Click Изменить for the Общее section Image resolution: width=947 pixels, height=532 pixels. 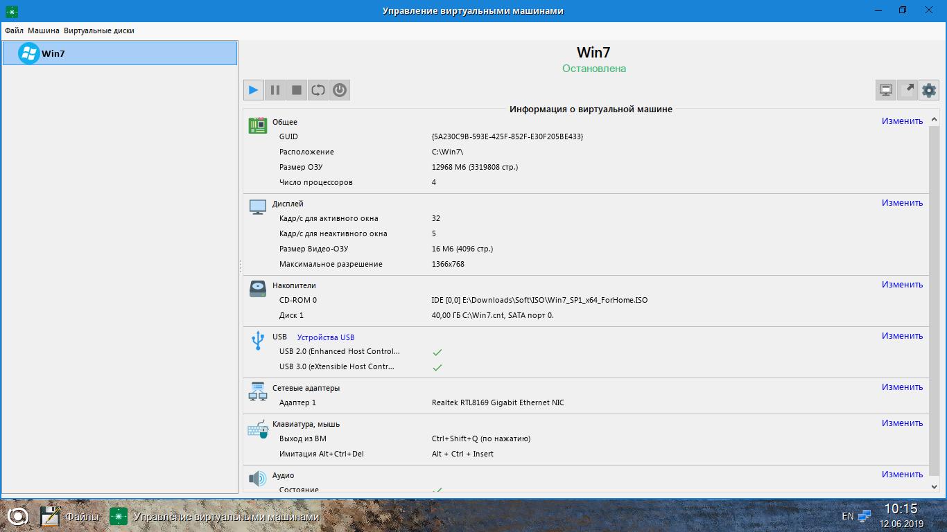903,121
